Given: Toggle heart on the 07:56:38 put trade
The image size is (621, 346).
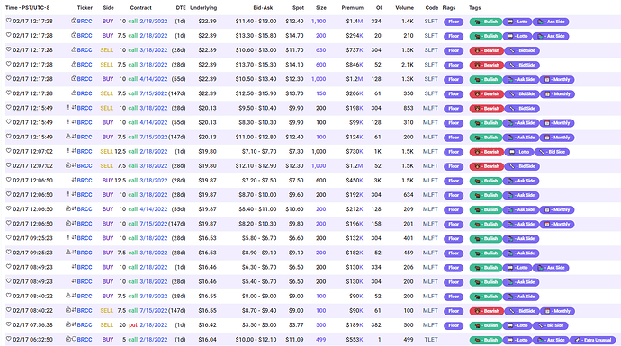Looking at the screenshot, I should pos(8,324).
